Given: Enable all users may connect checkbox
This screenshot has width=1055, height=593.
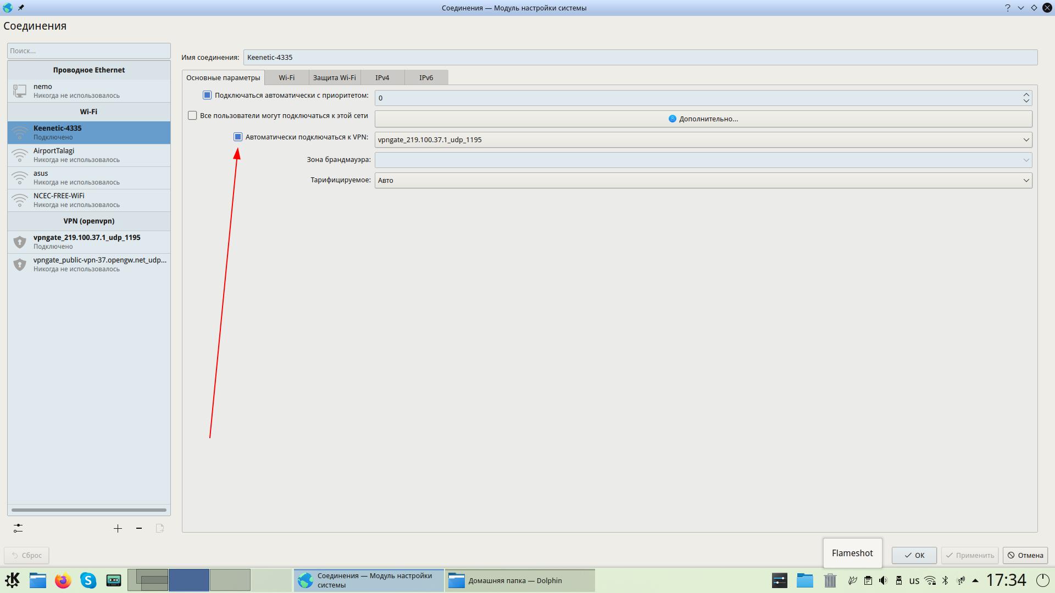Looking at the screenshot, I should pos(192,116).
